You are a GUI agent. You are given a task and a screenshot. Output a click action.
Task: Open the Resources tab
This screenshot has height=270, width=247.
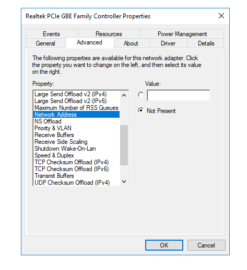point(109,34)
